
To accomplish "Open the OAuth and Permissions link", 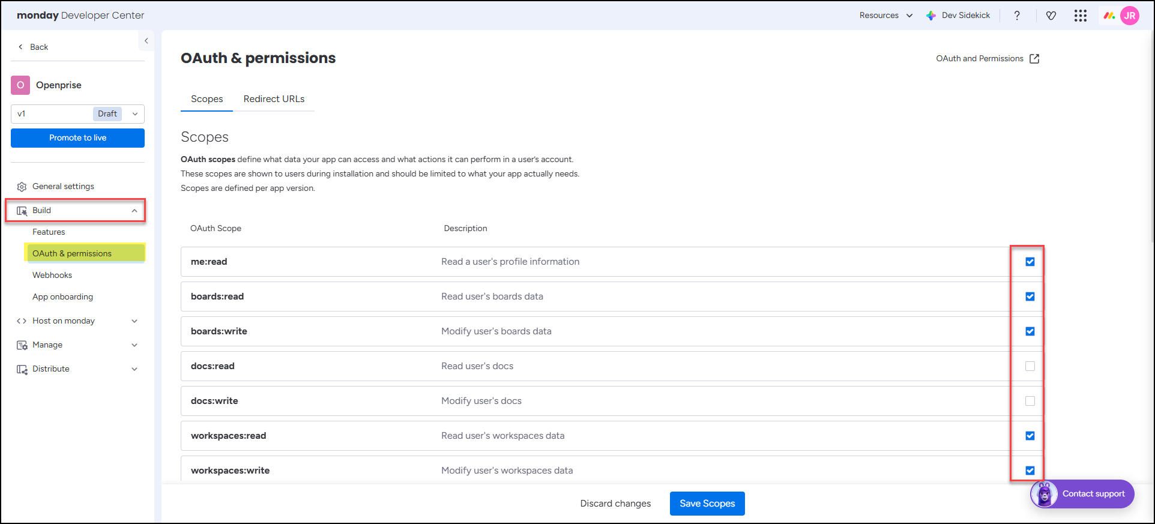I will click(988, 59).
